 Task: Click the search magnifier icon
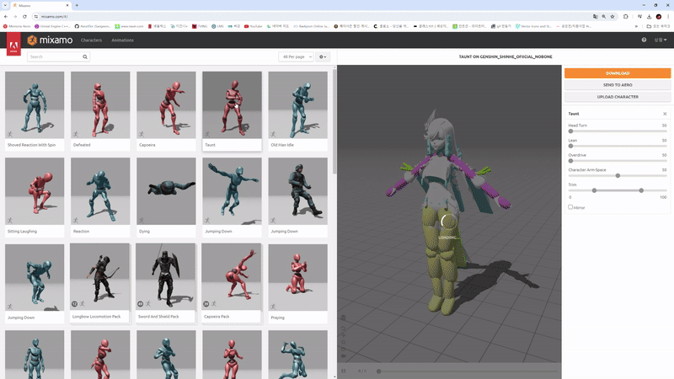pos(85,56)
